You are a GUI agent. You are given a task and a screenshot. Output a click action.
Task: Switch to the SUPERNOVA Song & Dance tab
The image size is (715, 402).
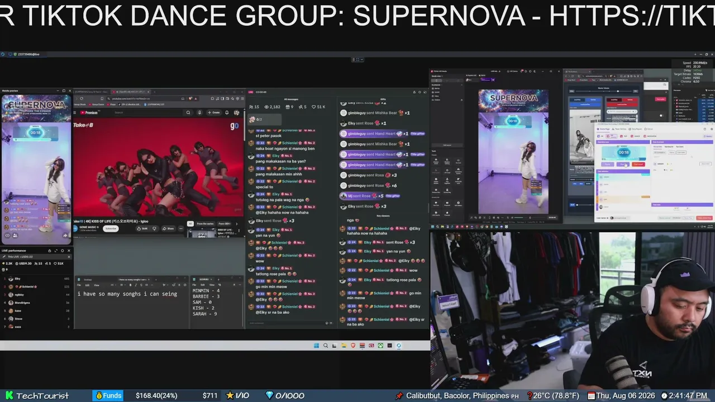[x=92, y=92]
